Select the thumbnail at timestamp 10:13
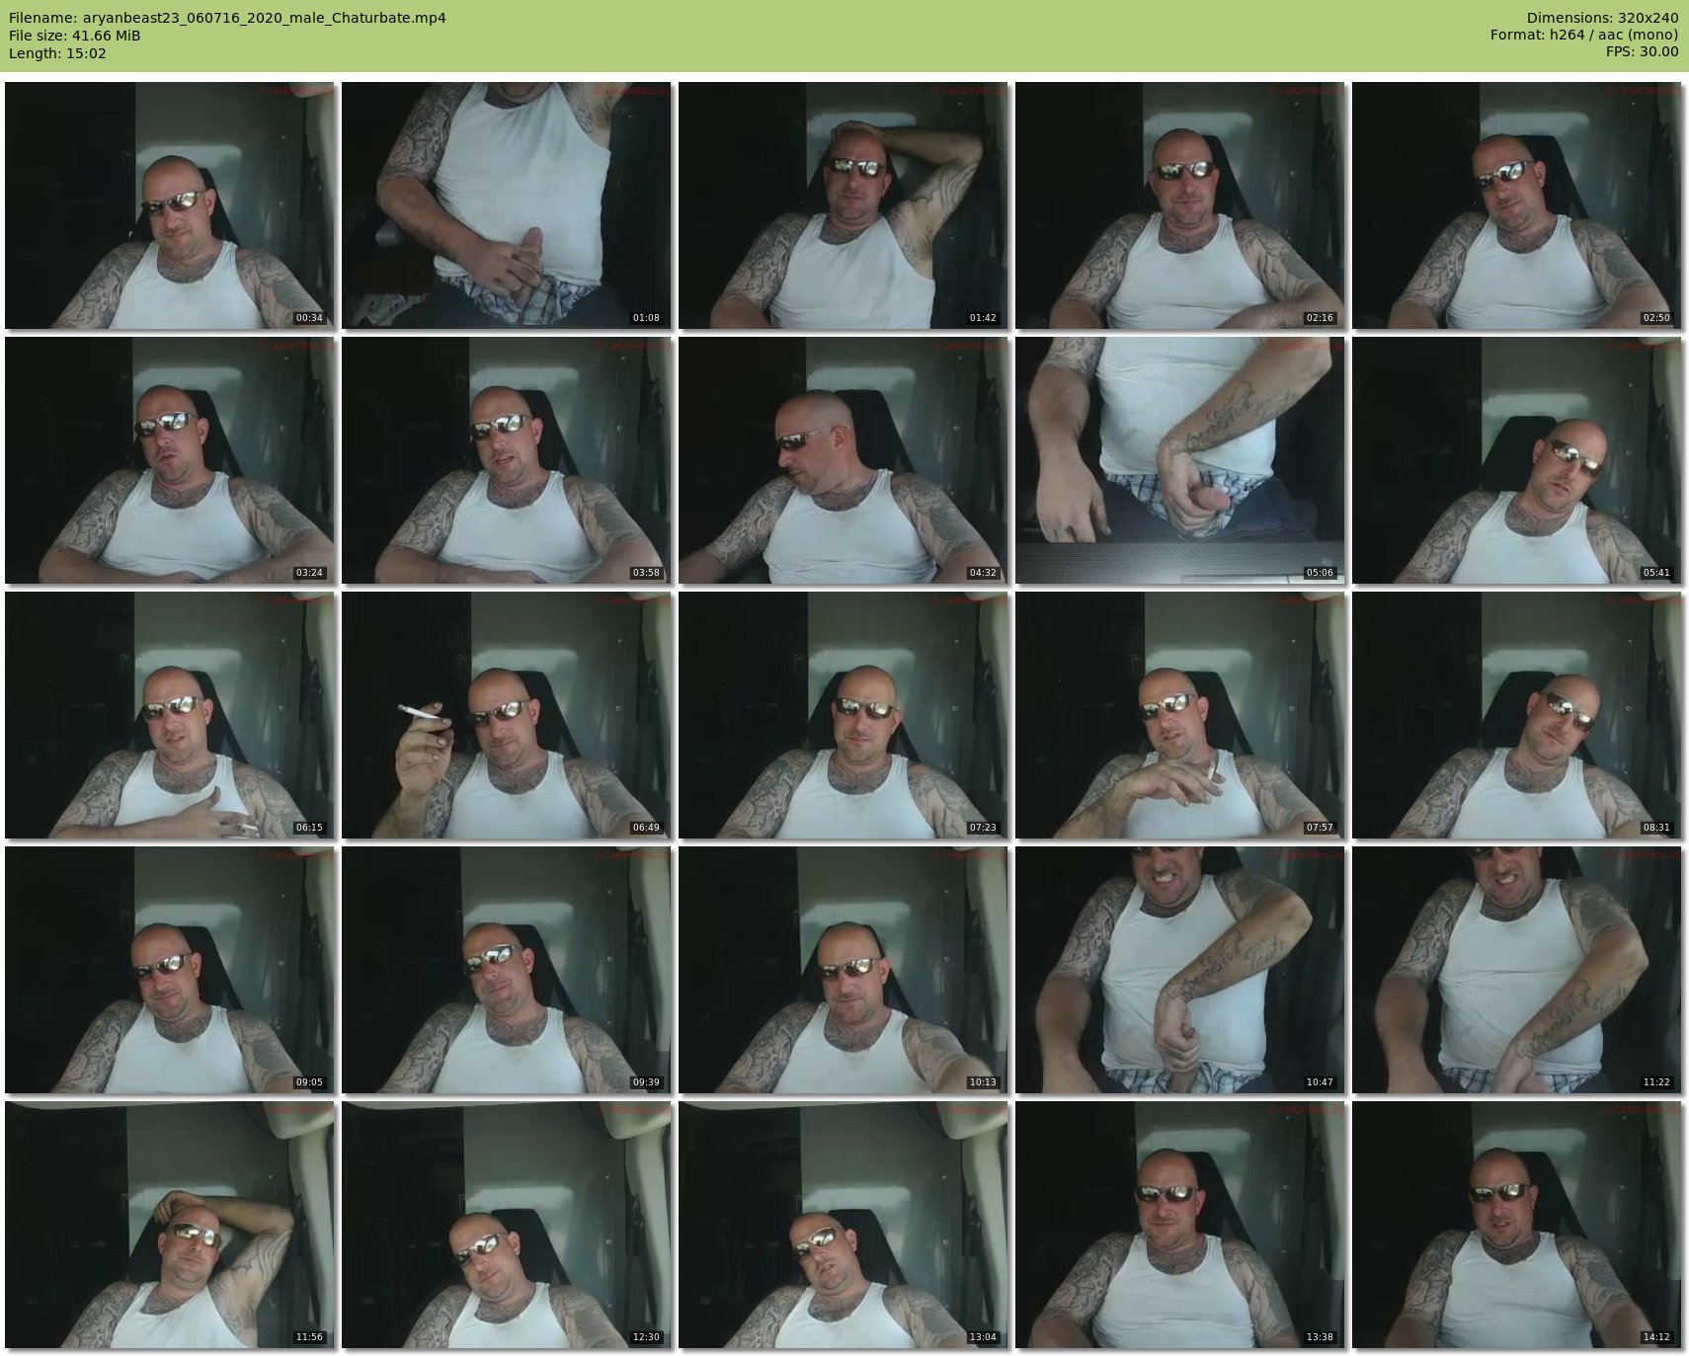The image size is (1689, 1356). pyautogui.click(x=843, y=970)
